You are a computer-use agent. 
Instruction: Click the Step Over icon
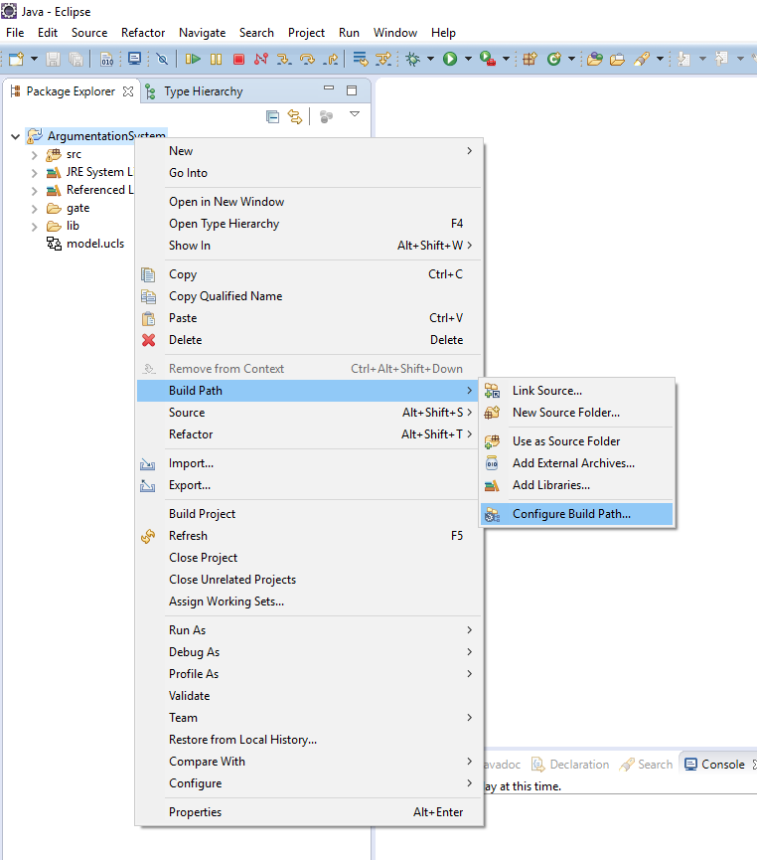tap(307, 59)
